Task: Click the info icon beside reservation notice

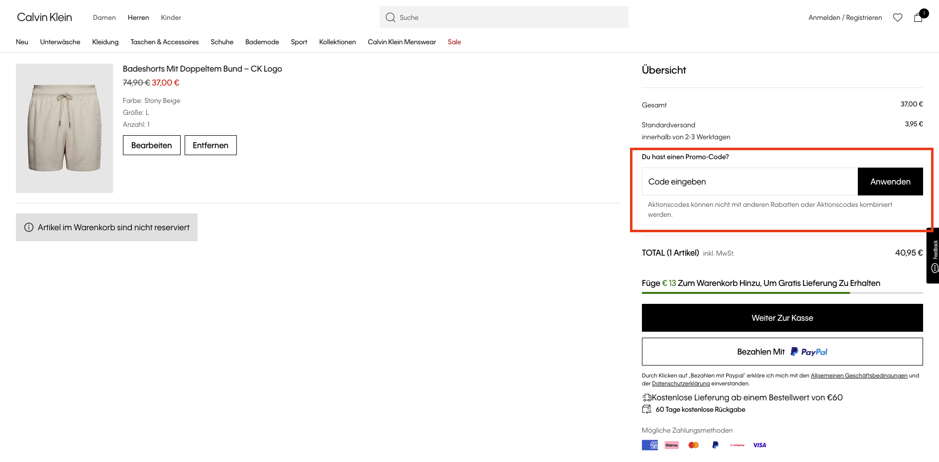Action: tap(29, 227)
